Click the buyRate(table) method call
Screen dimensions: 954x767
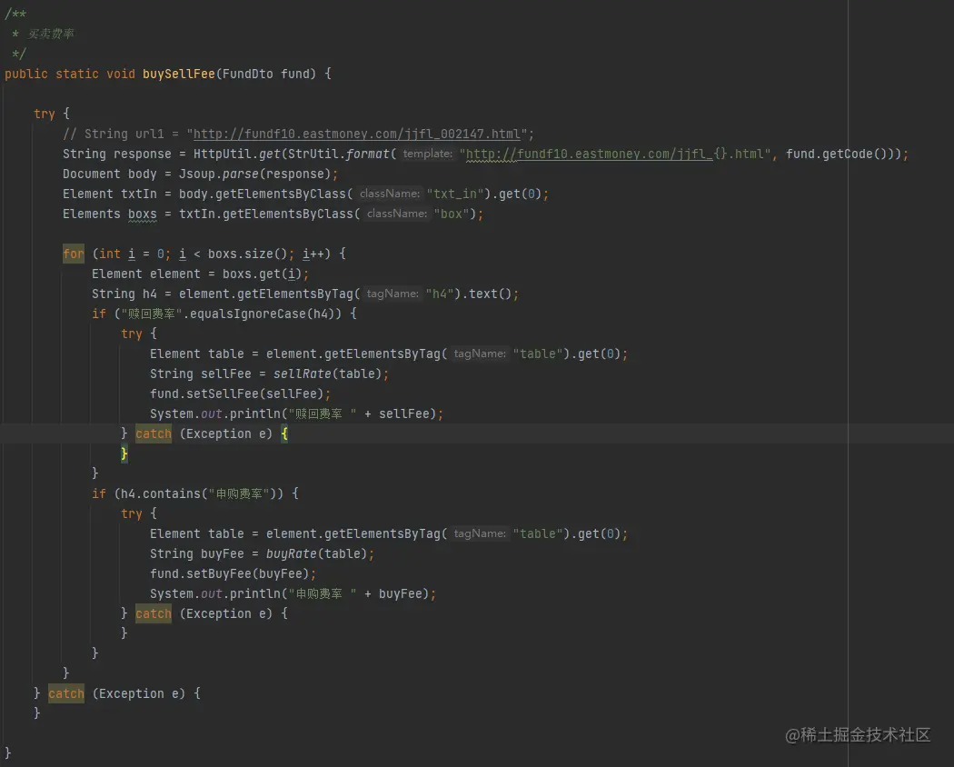pos(316,554)
